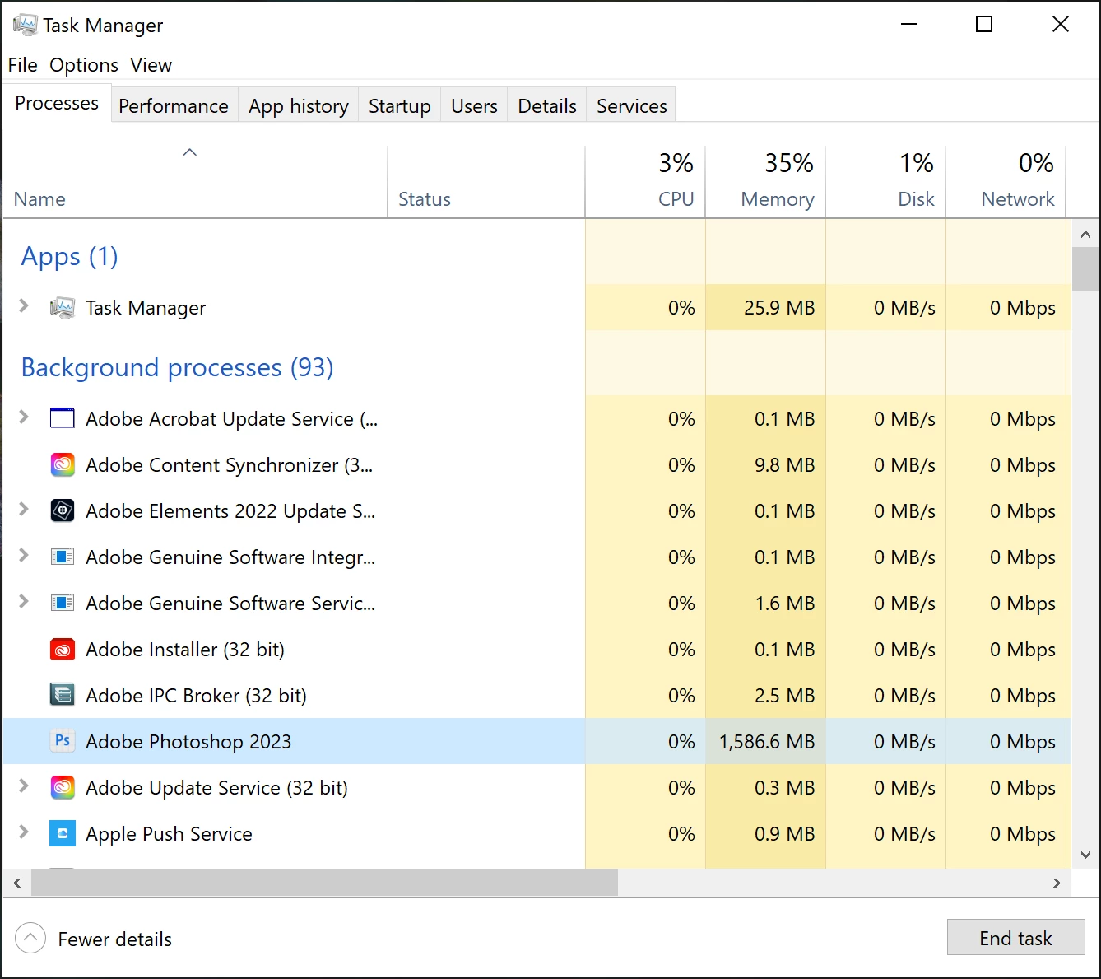Open the Options menu
Viewport: 1101px width, 979px height.
pos(84,65)
